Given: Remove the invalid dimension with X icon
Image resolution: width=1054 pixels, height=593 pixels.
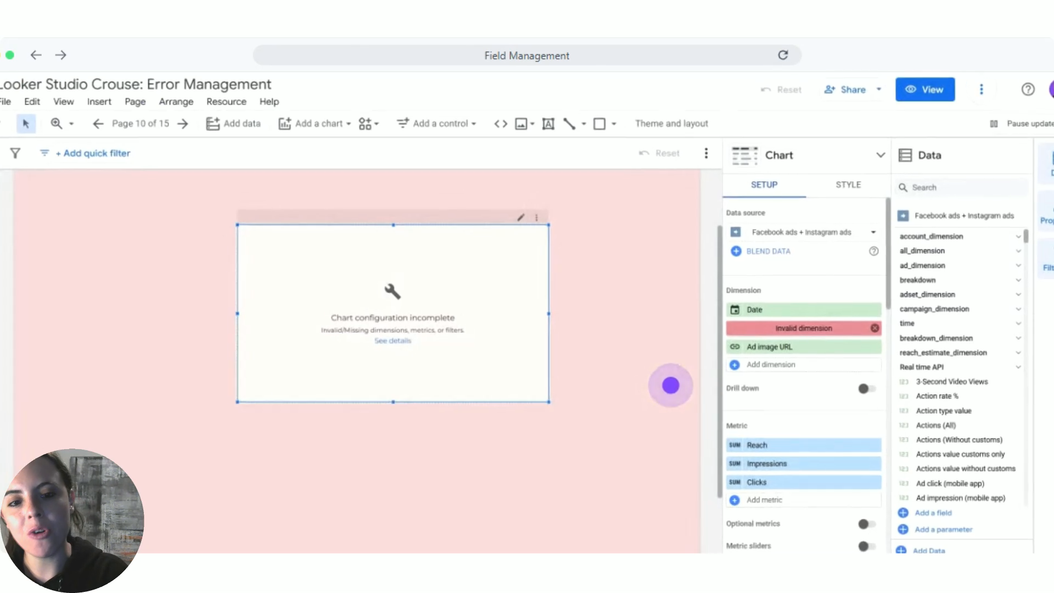Looking at the screenshot, I should tap(874, 328).
